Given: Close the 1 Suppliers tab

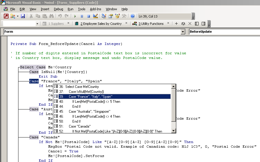Looking at the screenshot, I should (68, 23).
